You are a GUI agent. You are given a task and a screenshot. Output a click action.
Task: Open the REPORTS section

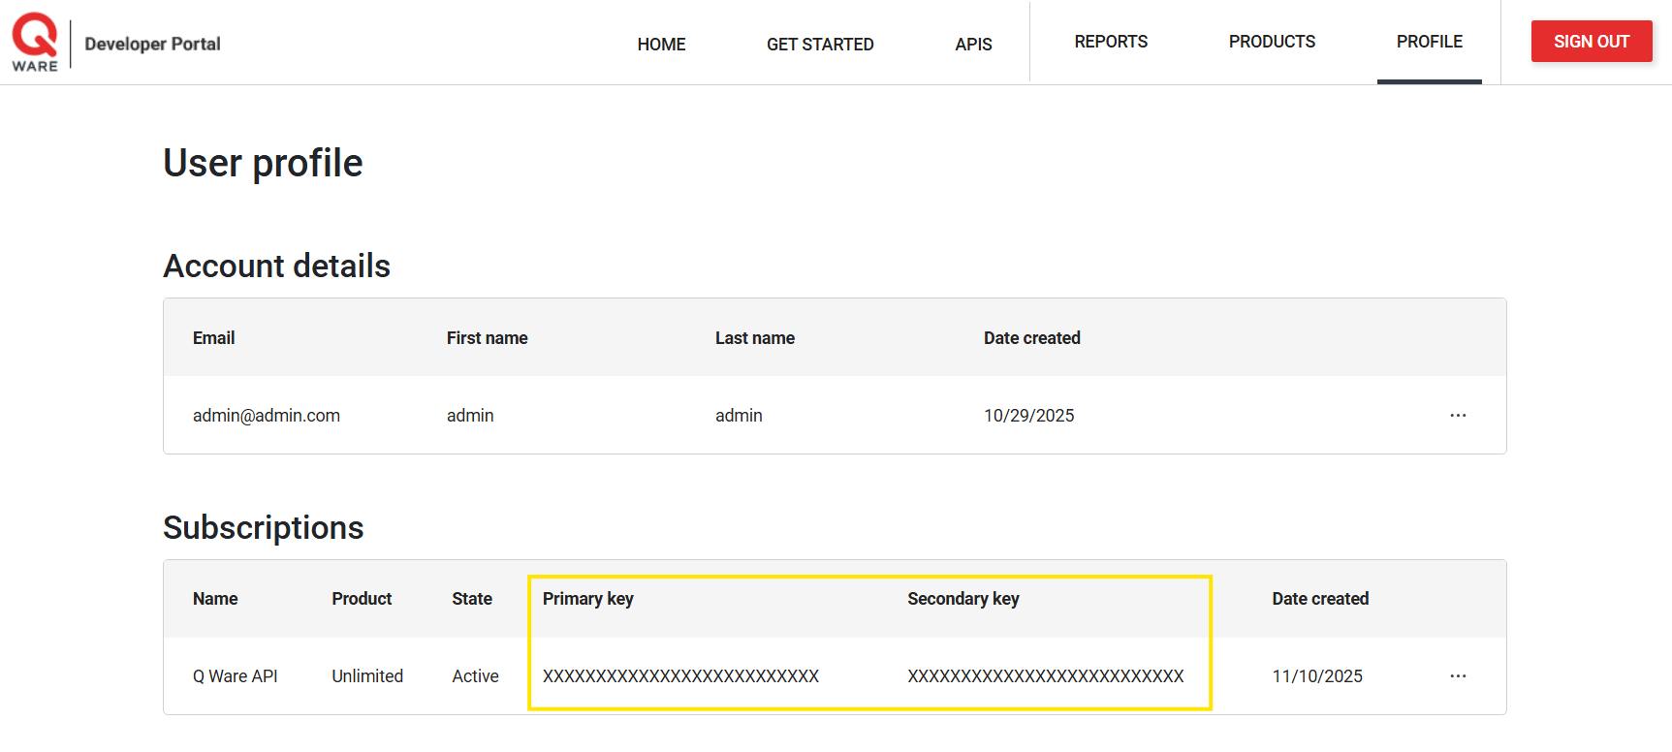tap(1111, 42)
